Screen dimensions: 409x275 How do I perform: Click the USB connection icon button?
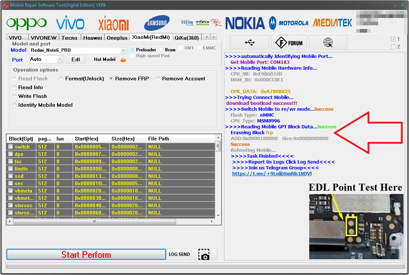(250, 42)
